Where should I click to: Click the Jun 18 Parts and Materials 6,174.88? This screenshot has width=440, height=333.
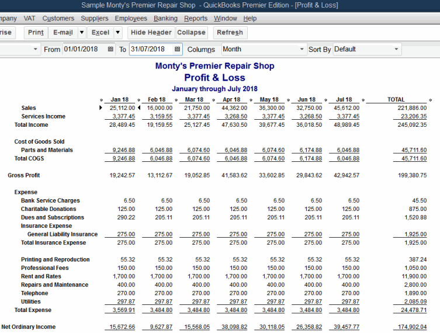[x=311, y=150]
